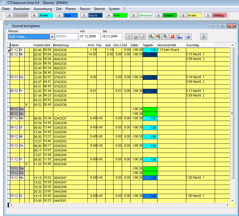Open the Stamm menu
This screenshot has width=239, height=216.
click(x=99, y=9)
